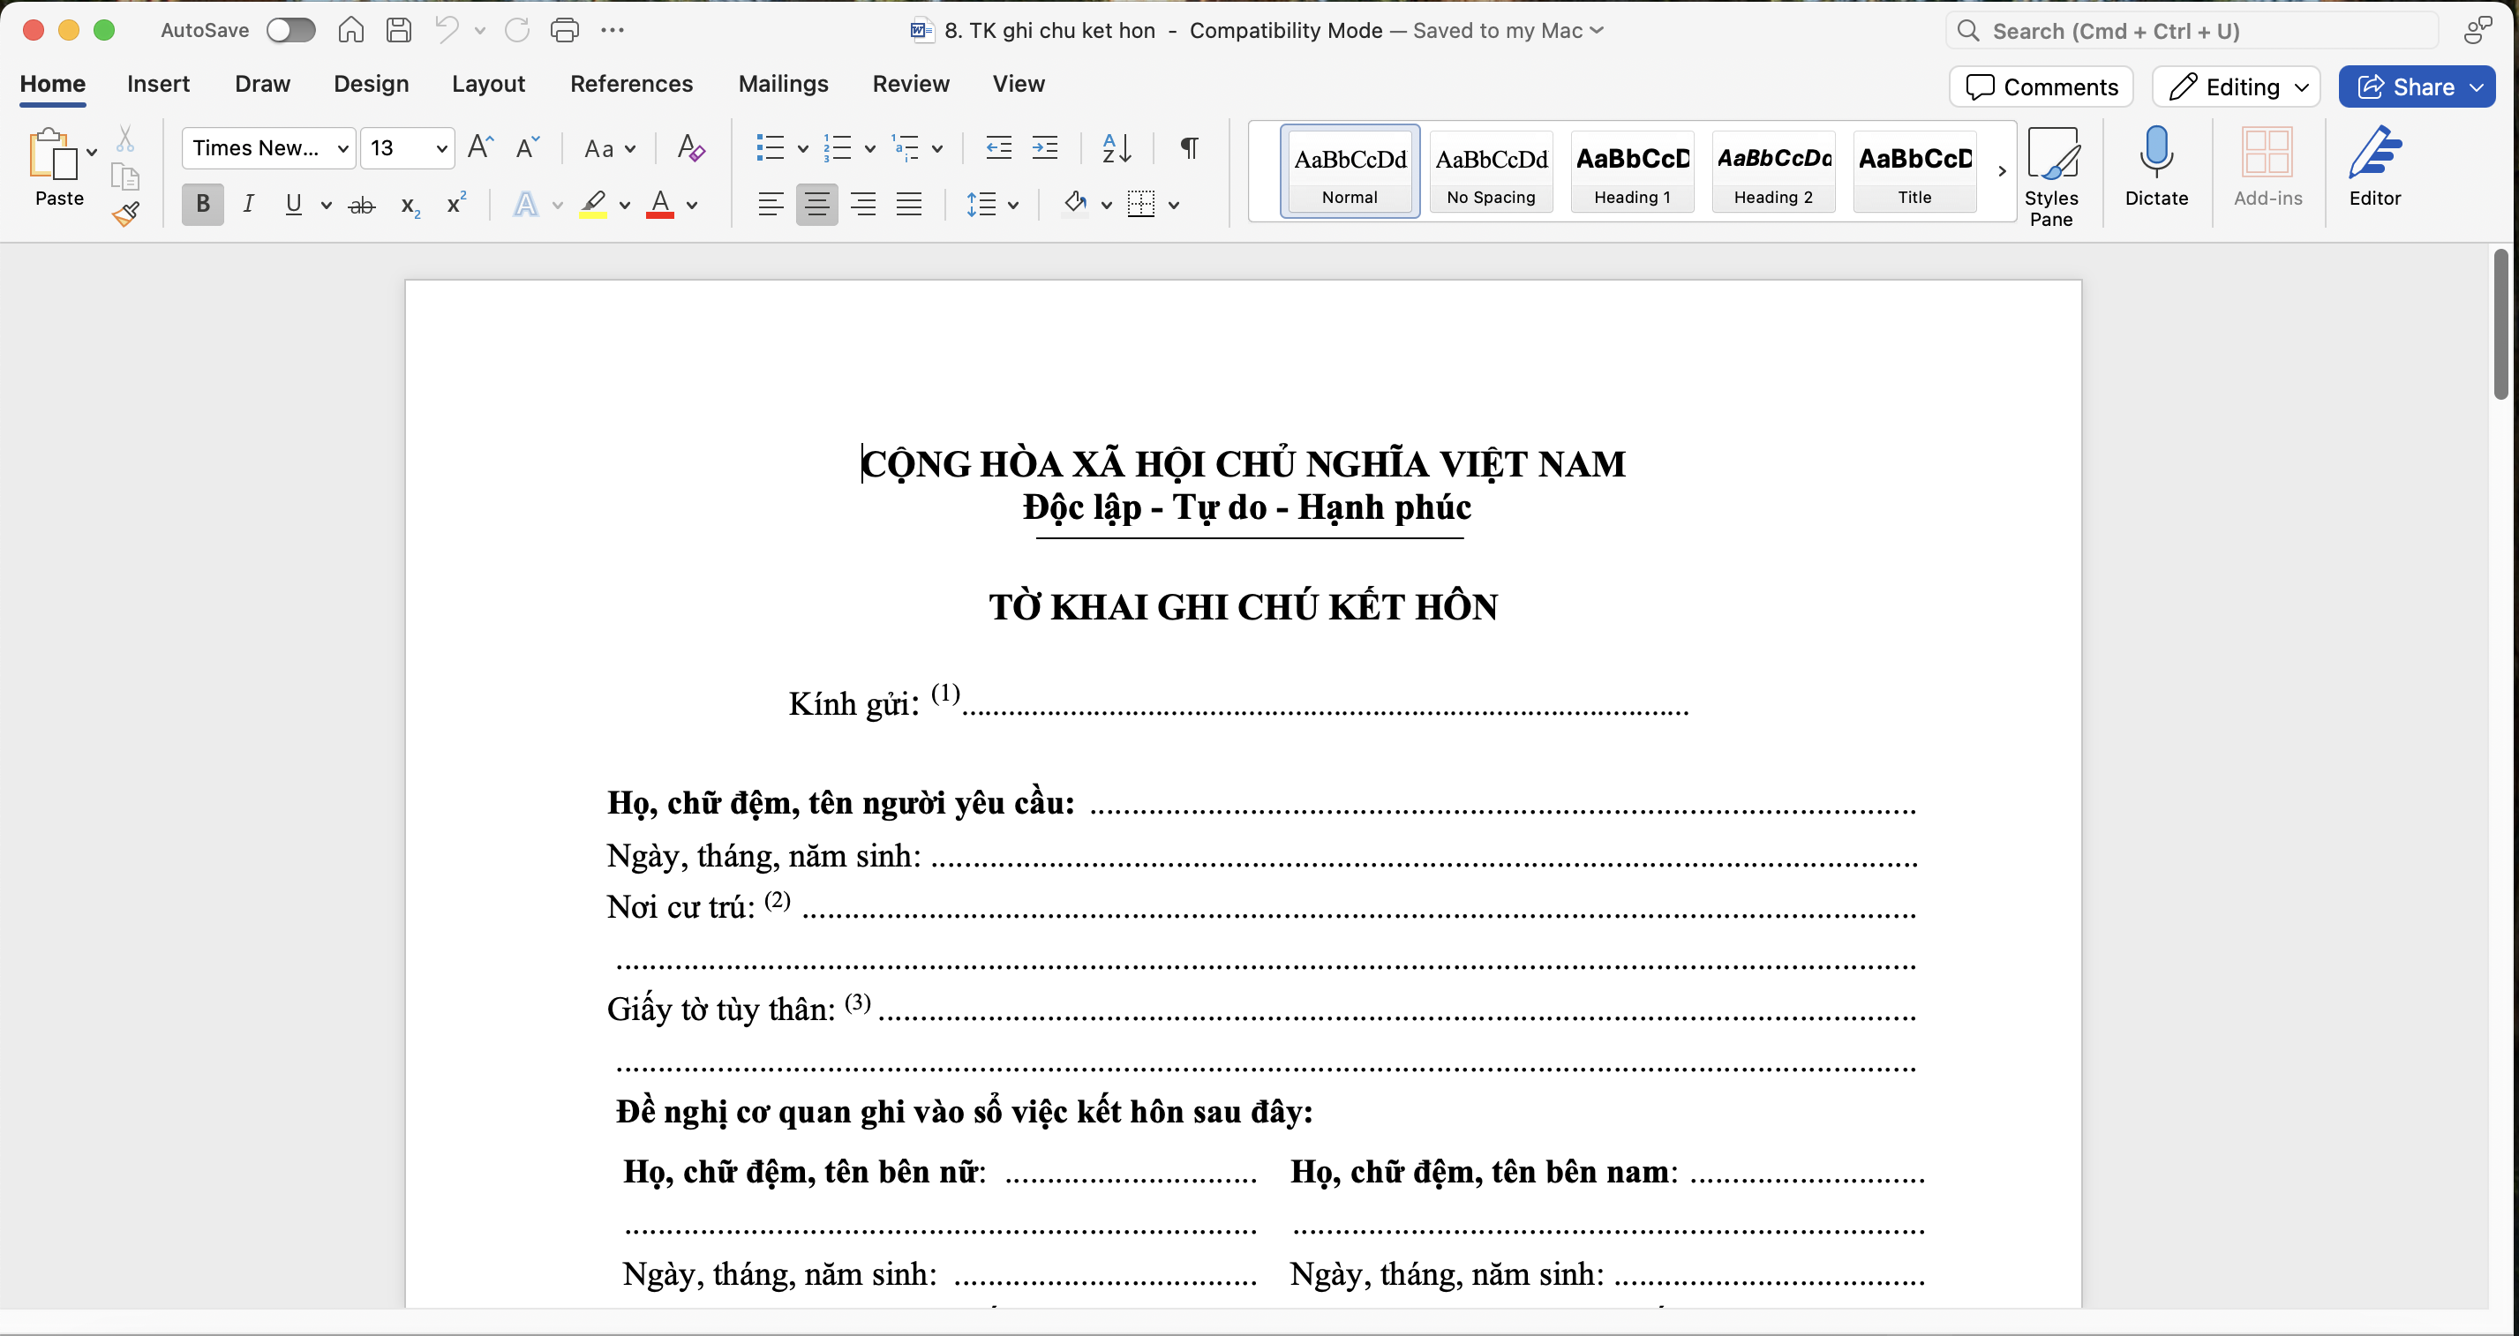2519x1336 pixels.
Task: Start Dictate microphone
Action: tap(2156, 167)
